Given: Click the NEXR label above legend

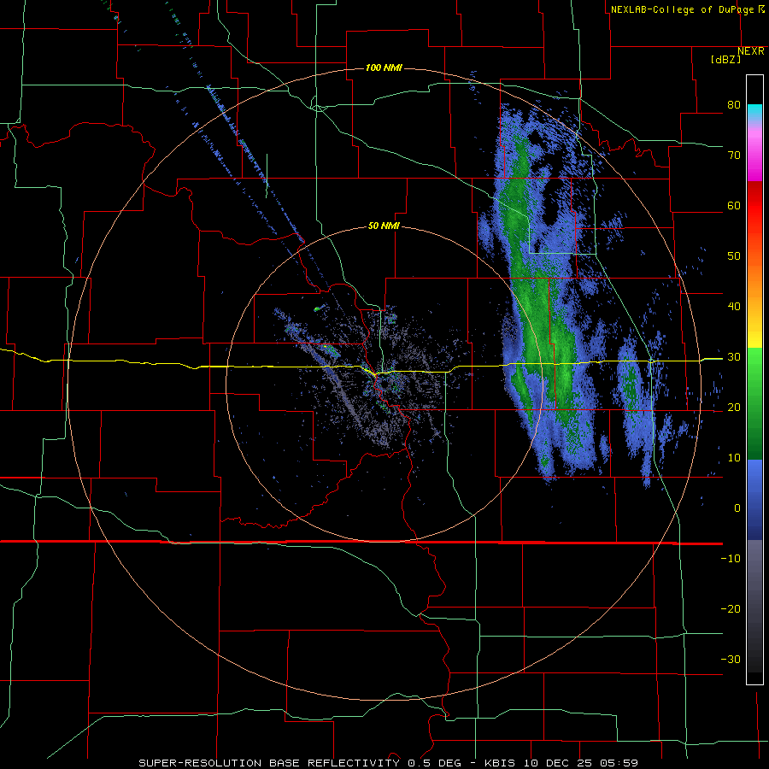Looking at the screenshot, I should [x=751, y=51].
